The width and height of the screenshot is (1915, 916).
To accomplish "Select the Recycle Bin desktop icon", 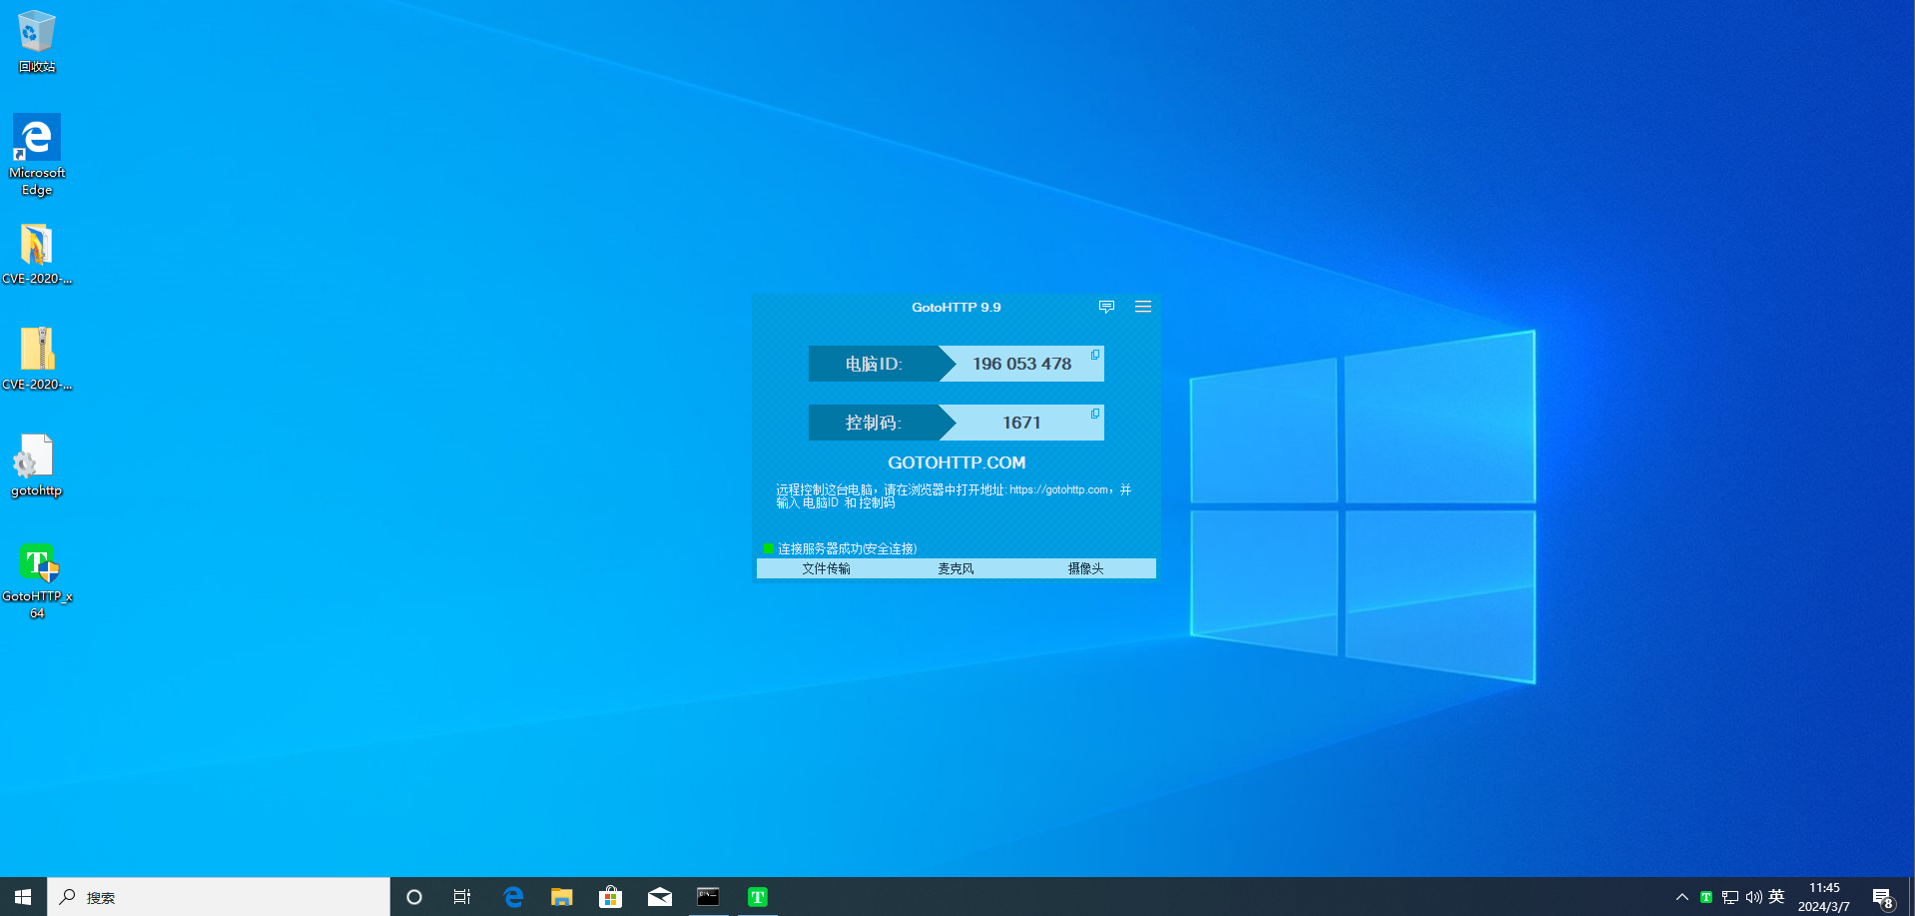I will coord(37,41).
